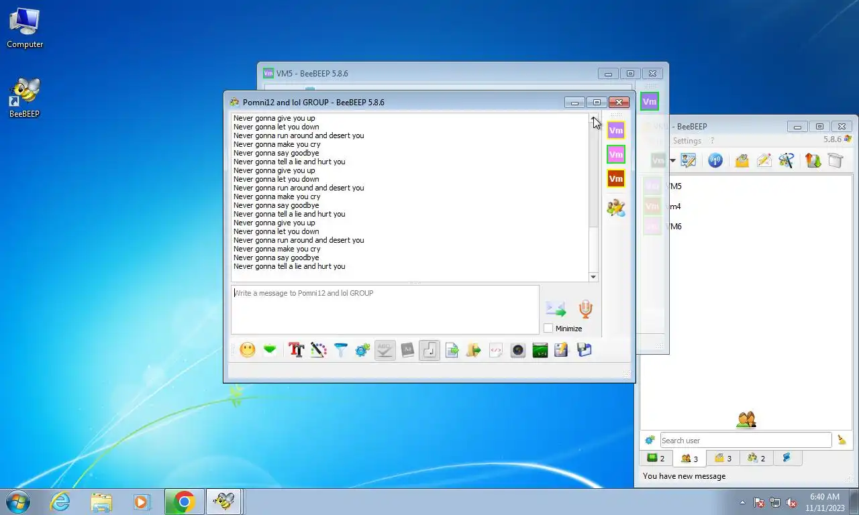Viewport: 859px width, 515px height.
Task: Toggle the ABC spell check icon
Action: click(x=385, y=350)
